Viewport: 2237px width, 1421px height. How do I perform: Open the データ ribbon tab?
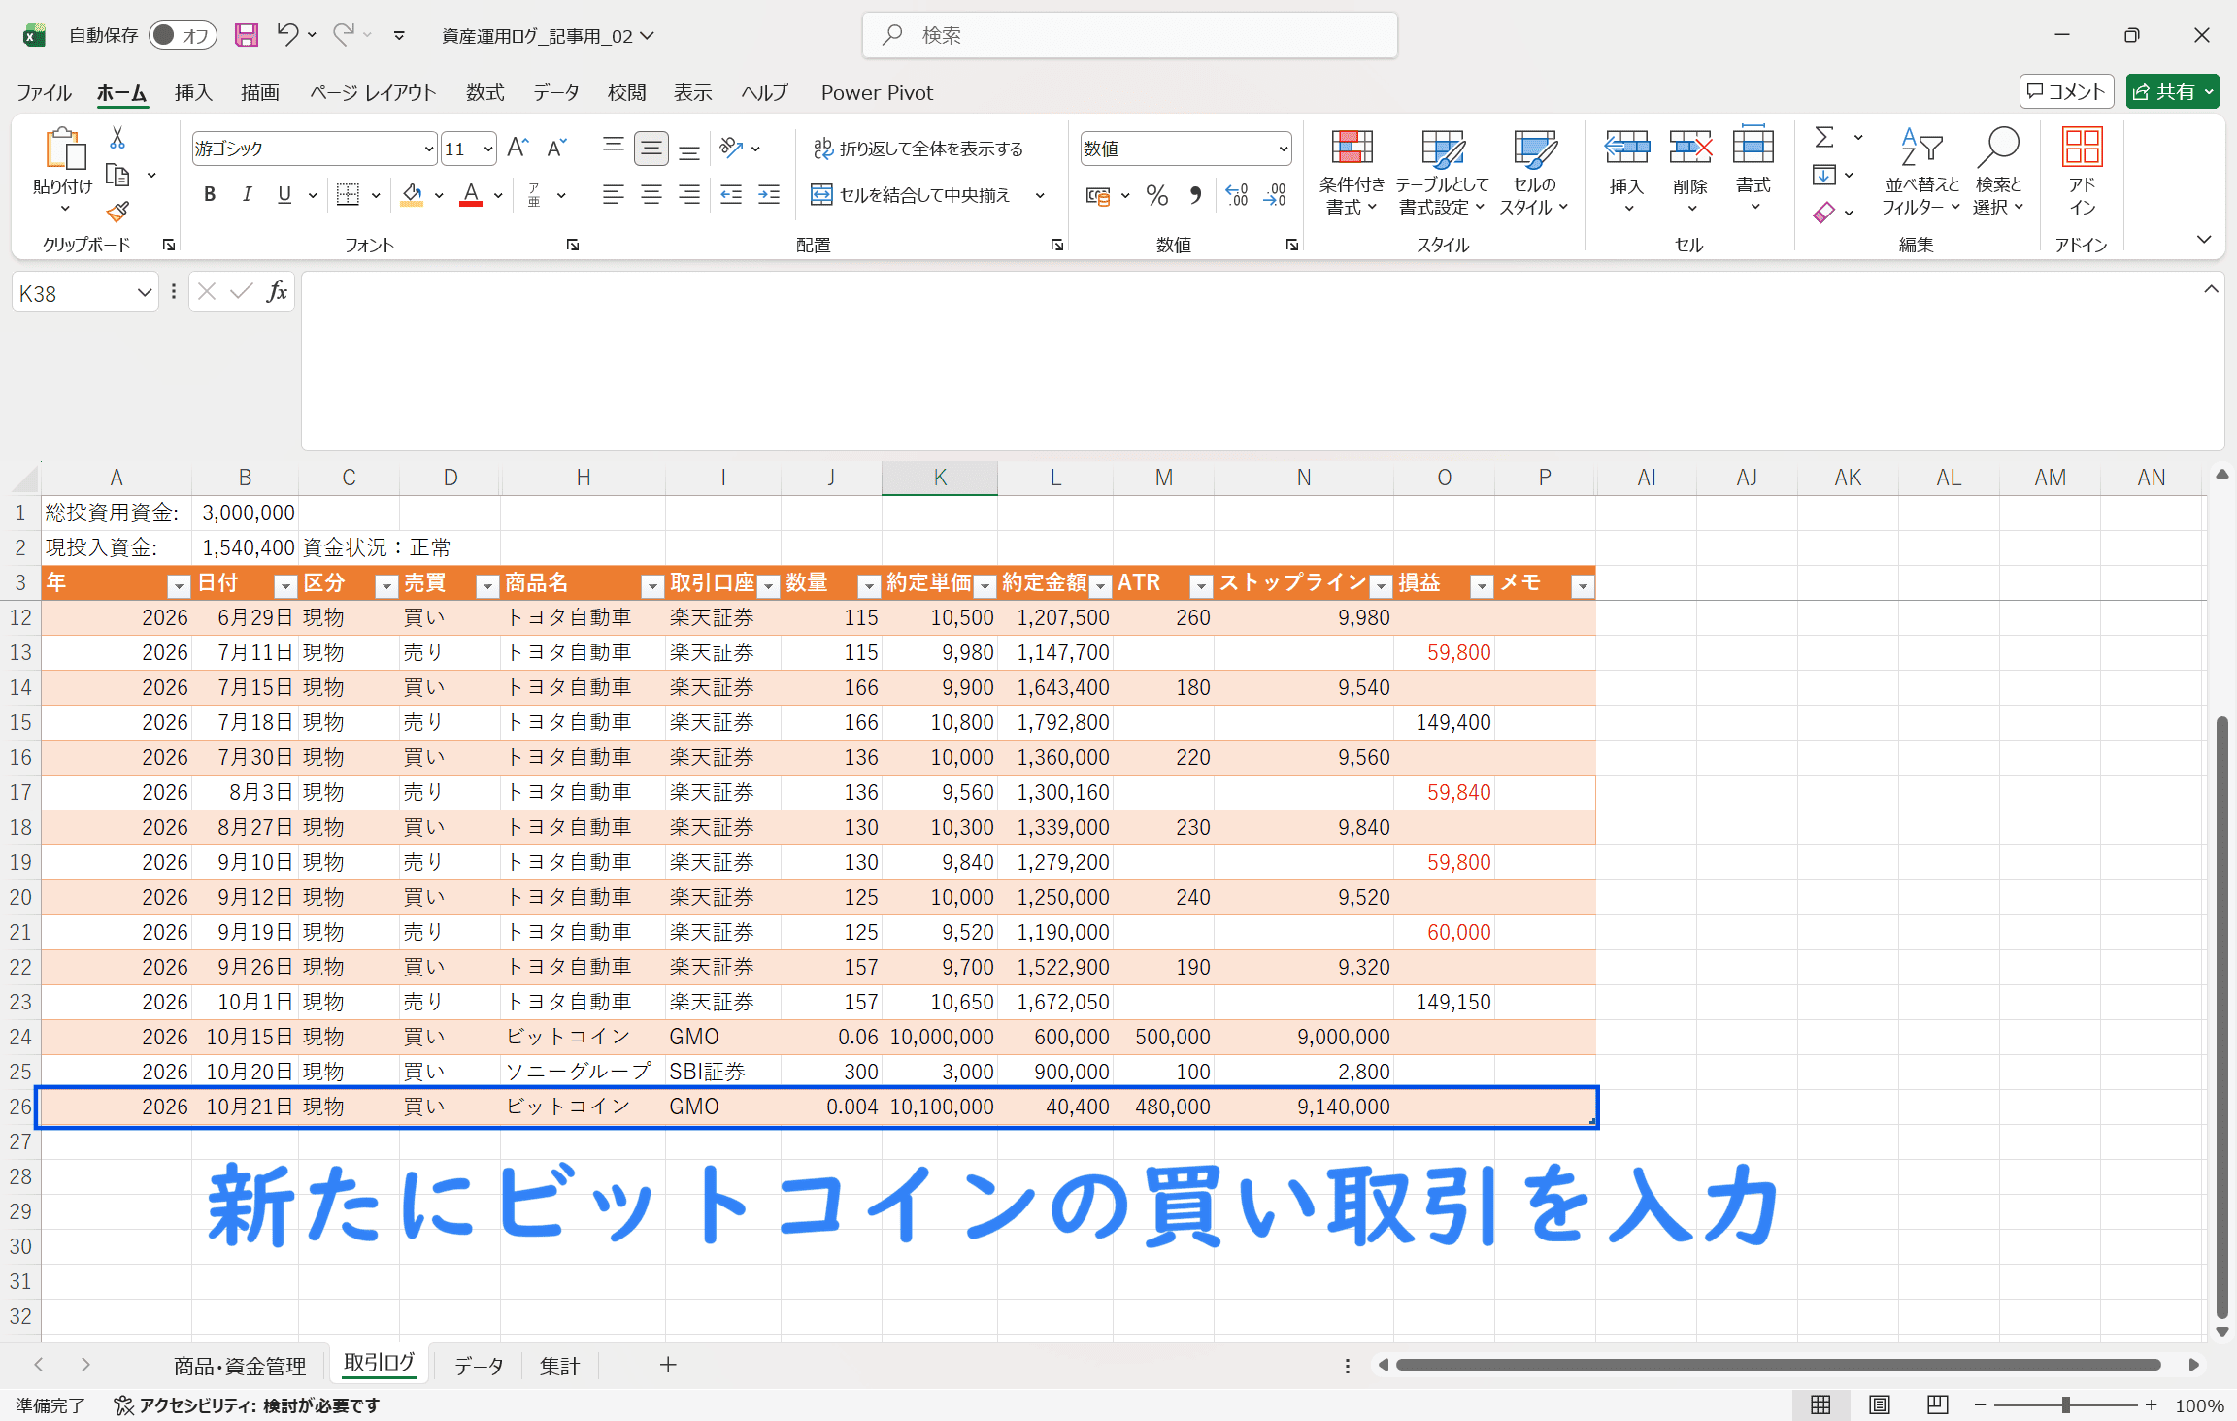point(555,92)
